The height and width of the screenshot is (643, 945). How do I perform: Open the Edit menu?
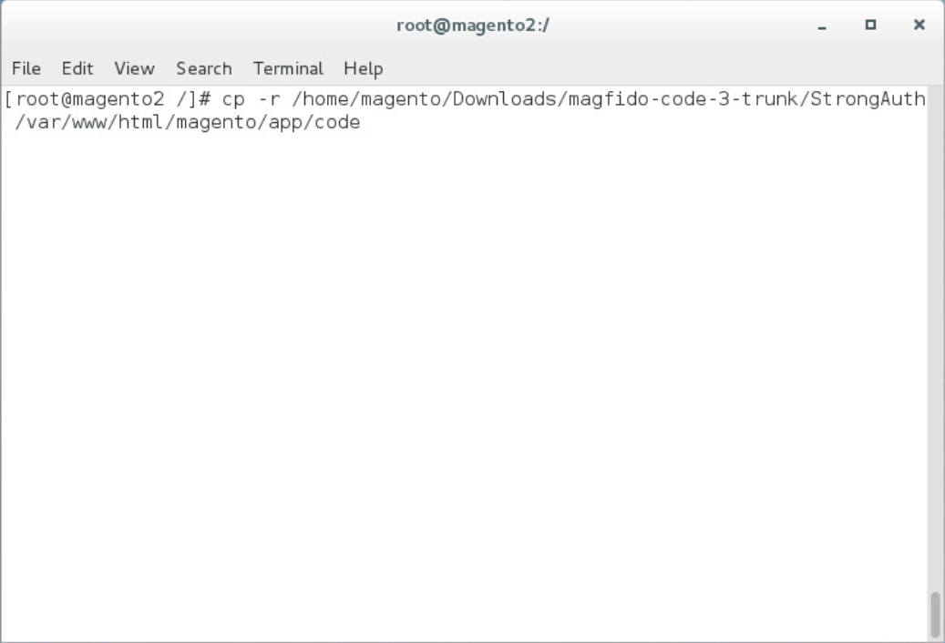(x=77, y=68)
